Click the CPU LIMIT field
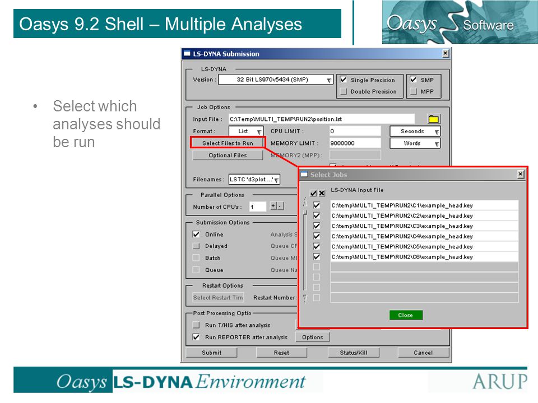Screen dimensions: 538x403 click(x=355, y=131)
